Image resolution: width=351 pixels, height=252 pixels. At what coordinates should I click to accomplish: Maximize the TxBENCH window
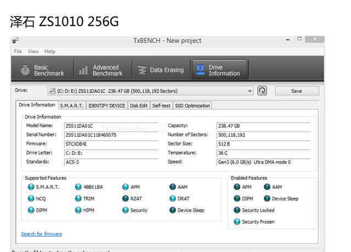299,39
